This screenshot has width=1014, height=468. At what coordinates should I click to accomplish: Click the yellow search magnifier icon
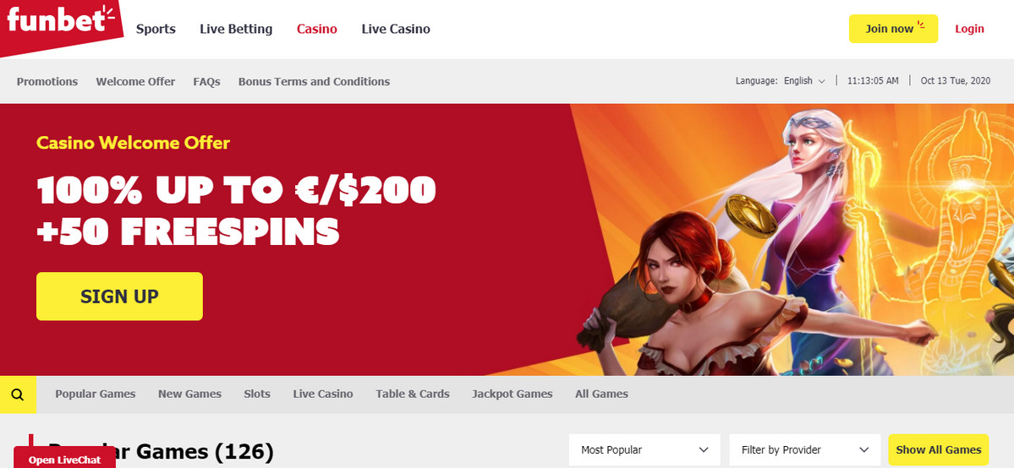coord(18,395)
